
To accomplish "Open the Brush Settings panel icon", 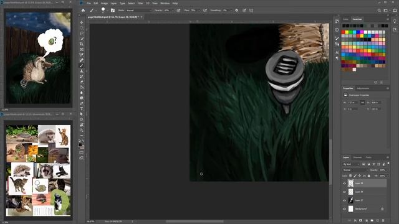I will pos(337,38).
